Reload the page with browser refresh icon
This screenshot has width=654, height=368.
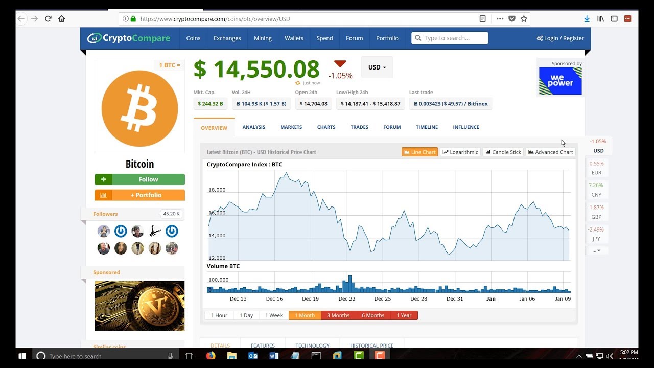coord(48,19)
